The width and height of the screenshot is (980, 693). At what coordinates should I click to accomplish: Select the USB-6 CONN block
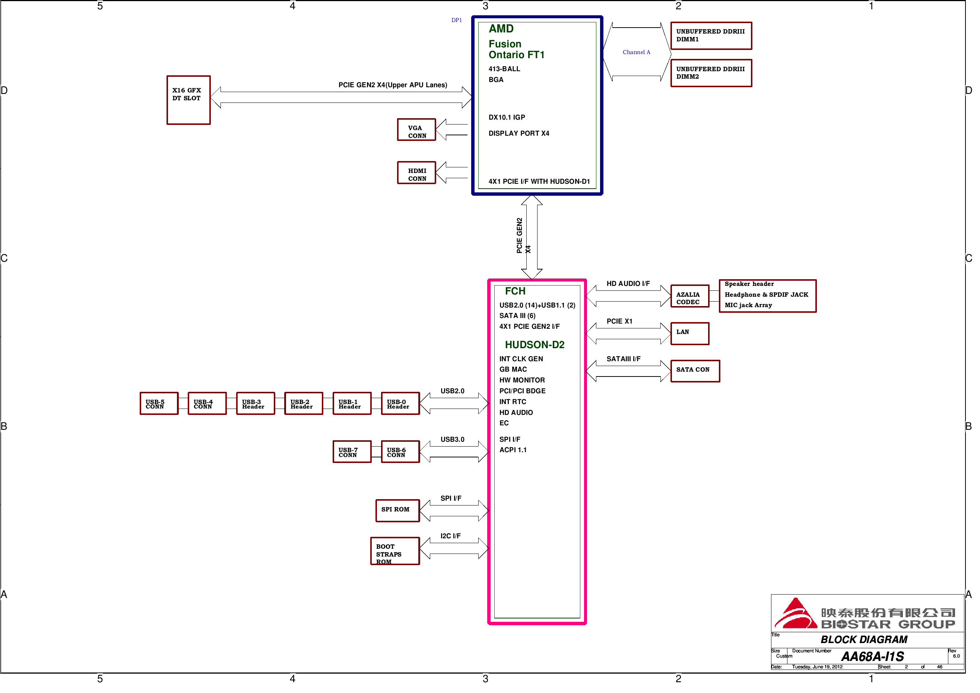(x=400, y=451)
